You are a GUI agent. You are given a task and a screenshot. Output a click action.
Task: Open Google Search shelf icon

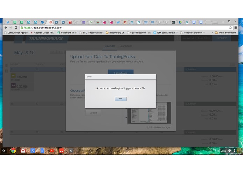[33, 151]
